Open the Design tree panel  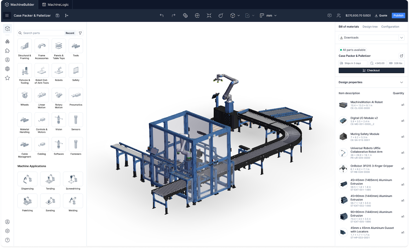pos(370,27)
